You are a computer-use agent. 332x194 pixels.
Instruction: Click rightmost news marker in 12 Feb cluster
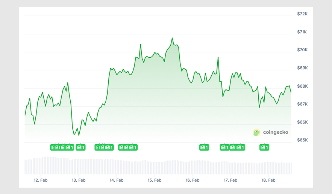coord(70,147)
